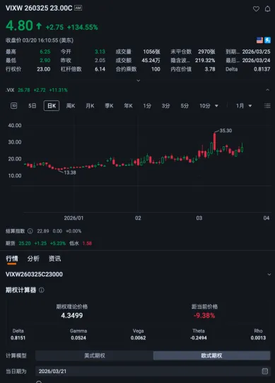Viewport: 275px width, 383px height.
Task: Open the calendar date picker icon
Action: tap(265, 371)
